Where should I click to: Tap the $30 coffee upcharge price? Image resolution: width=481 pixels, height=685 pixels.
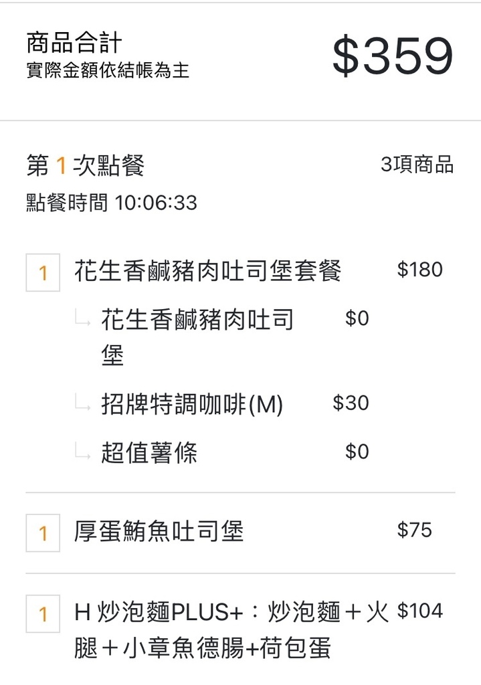coord(351,403)
